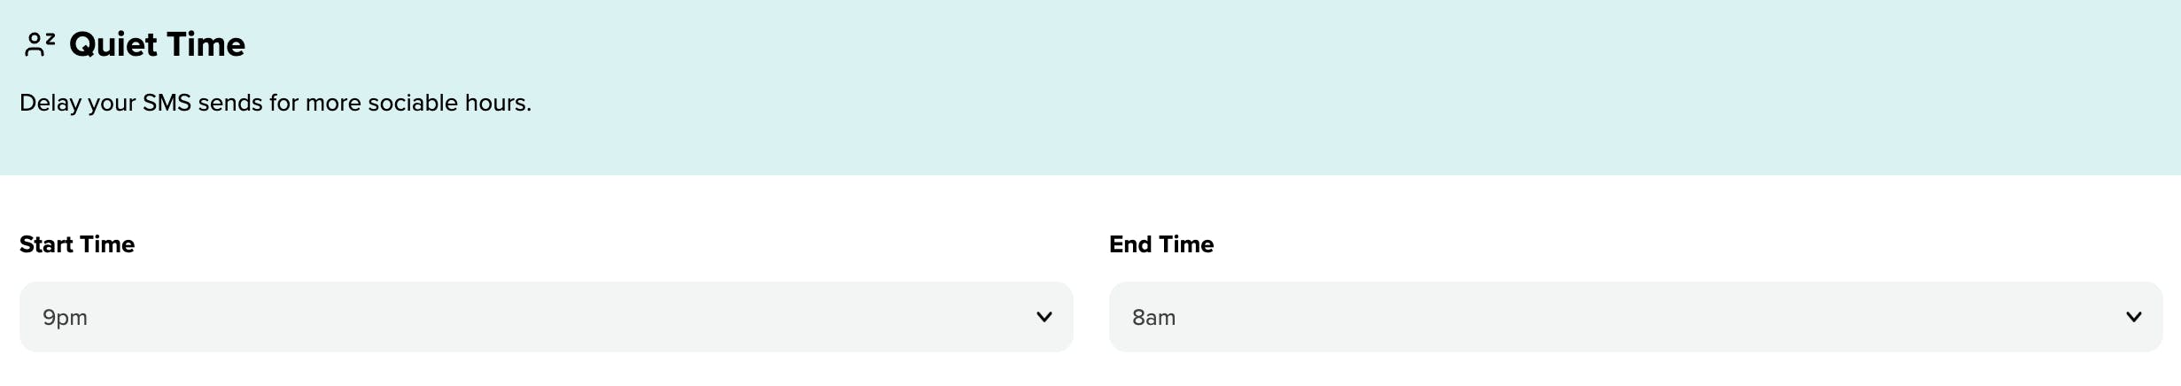
Task: Click the Start Time label
Action: [x=77, y=244]
